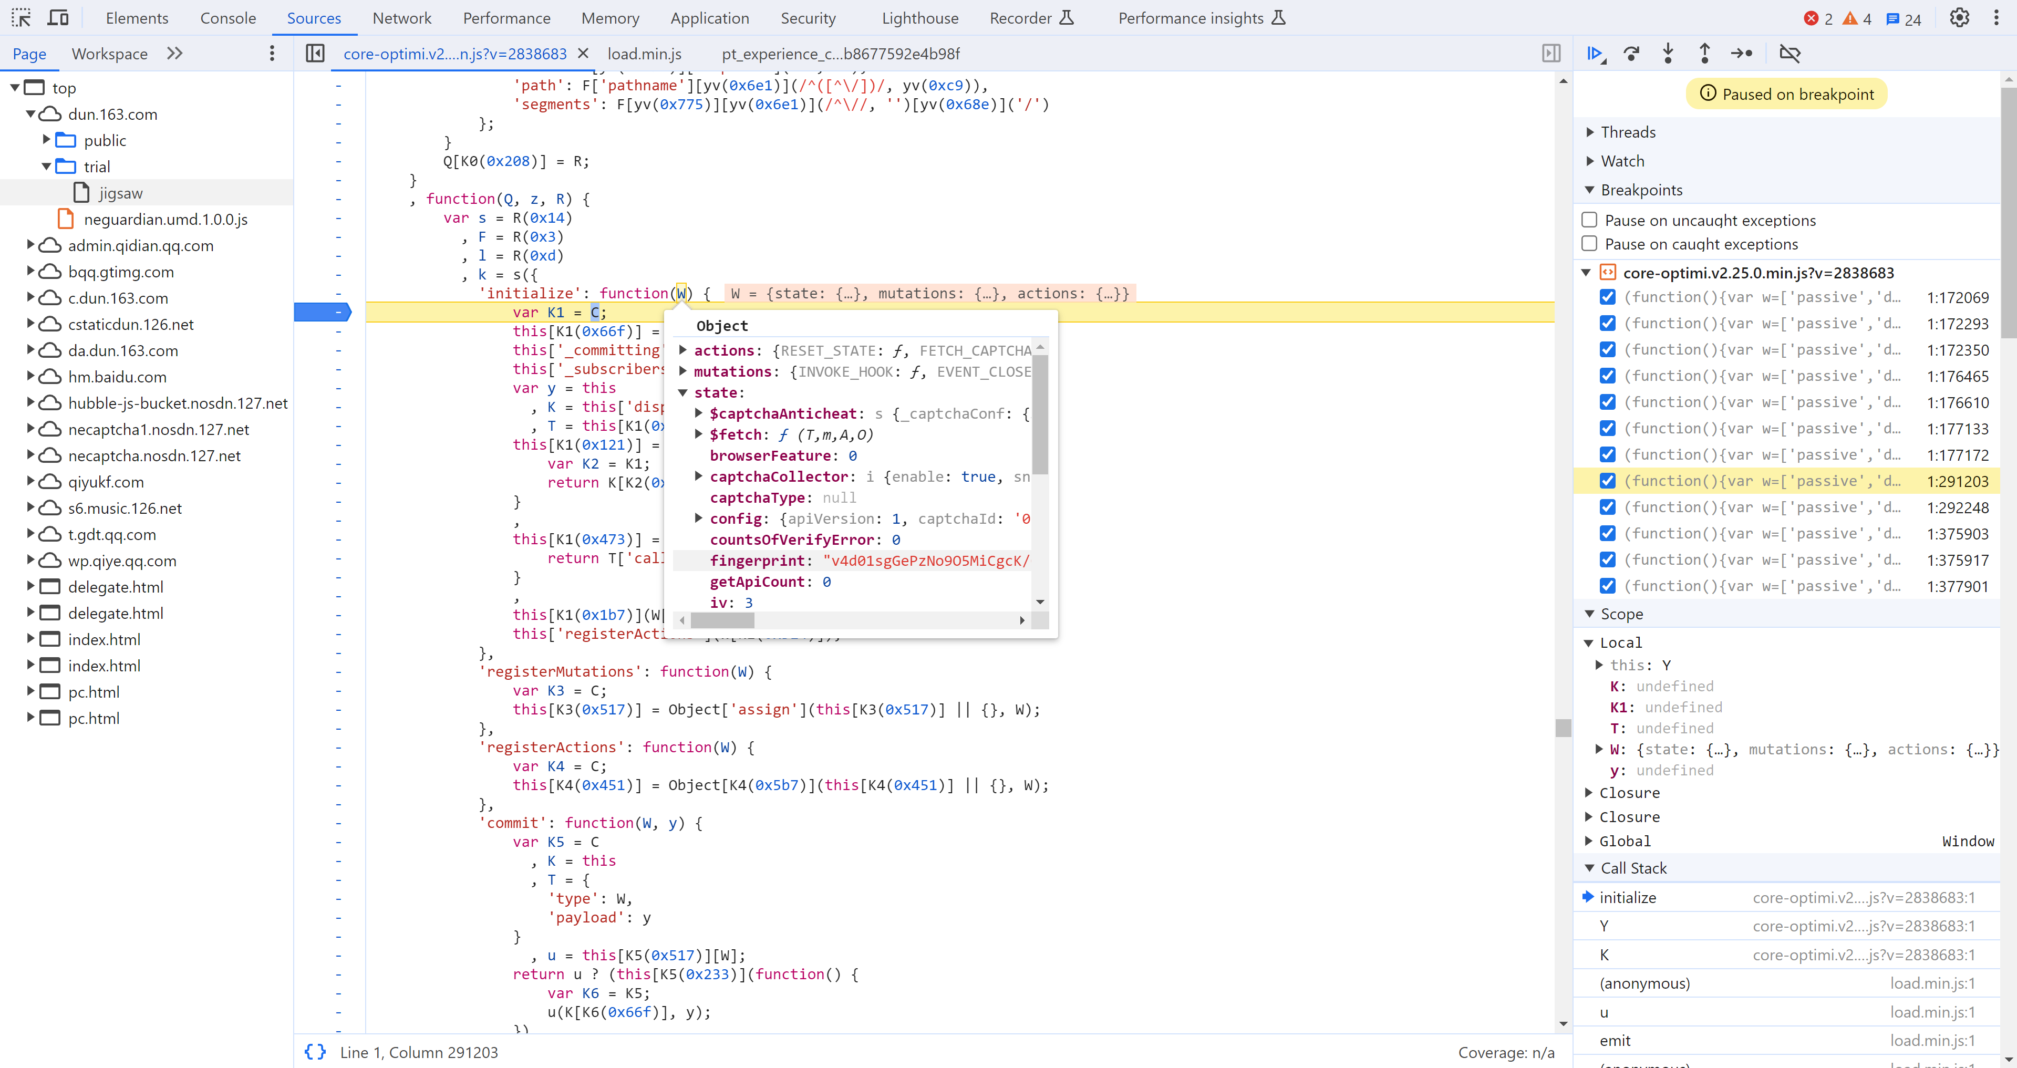Collapse the Breakpoints section

pyautogui.click(x=1589, y=190)
